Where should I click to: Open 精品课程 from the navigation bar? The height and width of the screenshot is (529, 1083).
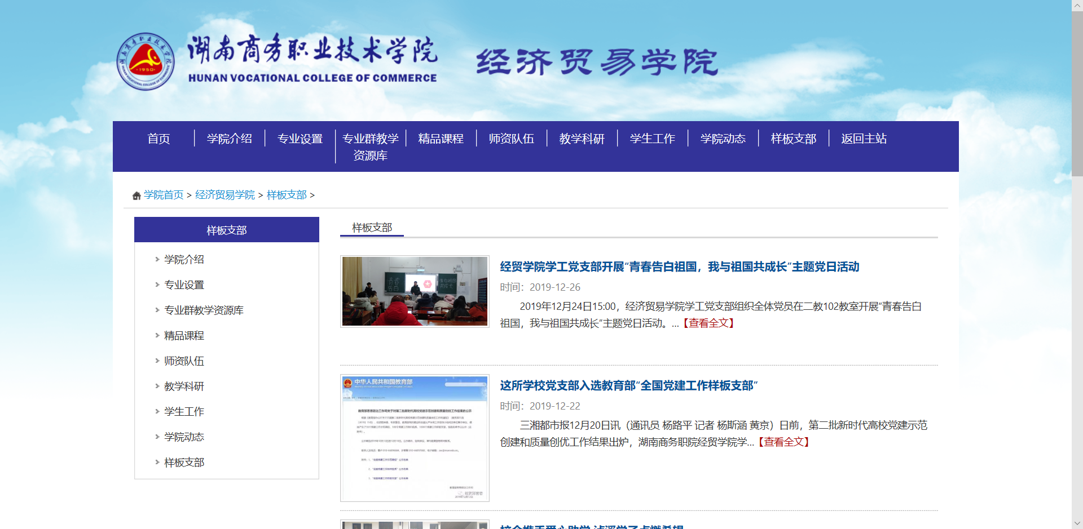(x=441, y=139)
